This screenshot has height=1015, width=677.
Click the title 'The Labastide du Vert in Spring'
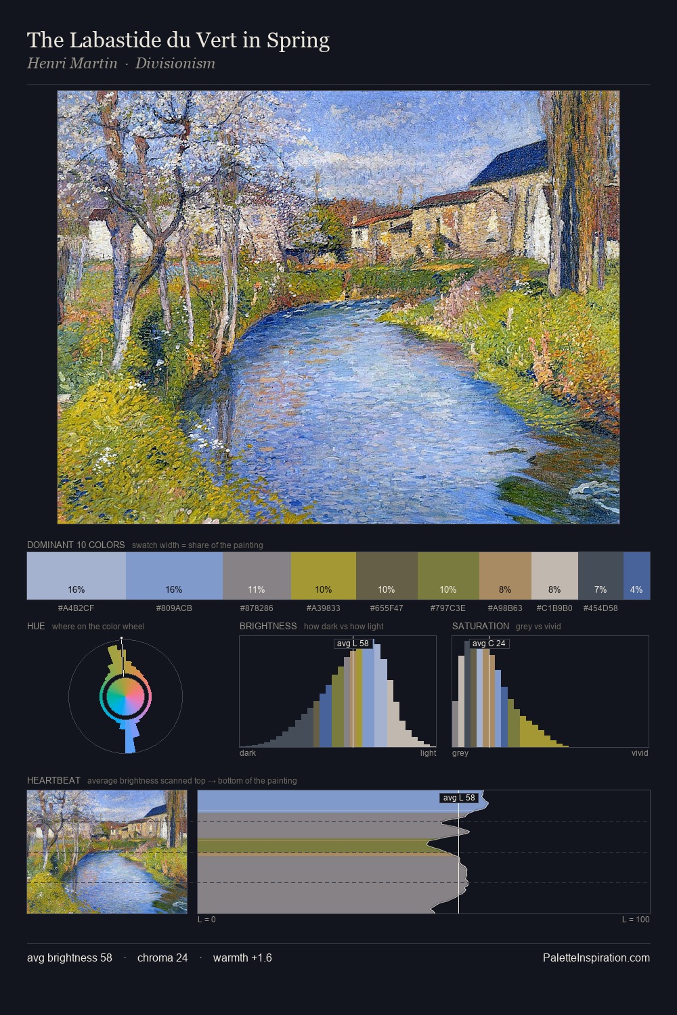pyautogui.click(x=178, y=41)
